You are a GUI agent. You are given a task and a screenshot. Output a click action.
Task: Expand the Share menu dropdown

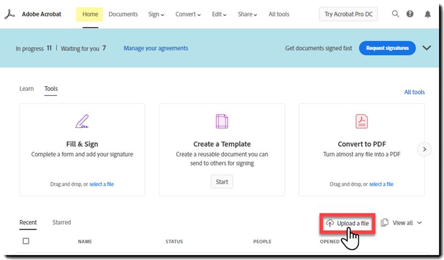click(x=248, y=14)
